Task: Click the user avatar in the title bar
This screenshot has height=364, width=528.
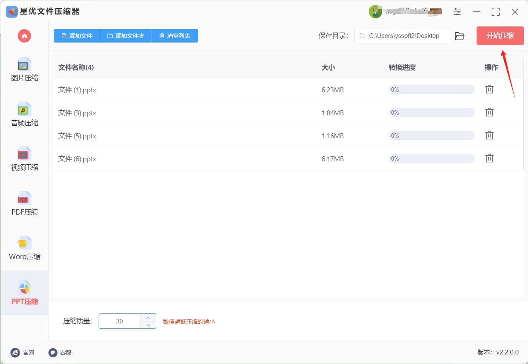Action: (x=375, y=12)
